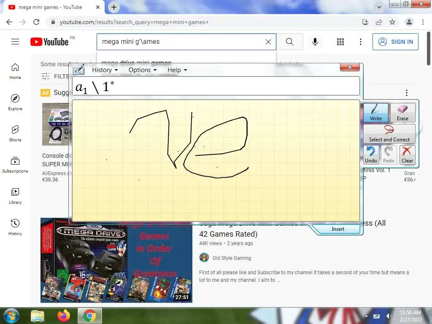The height and width of the screenshot is (324, 432).
Task: Show hidden tray icons arrow
Action: coord(366,316)
